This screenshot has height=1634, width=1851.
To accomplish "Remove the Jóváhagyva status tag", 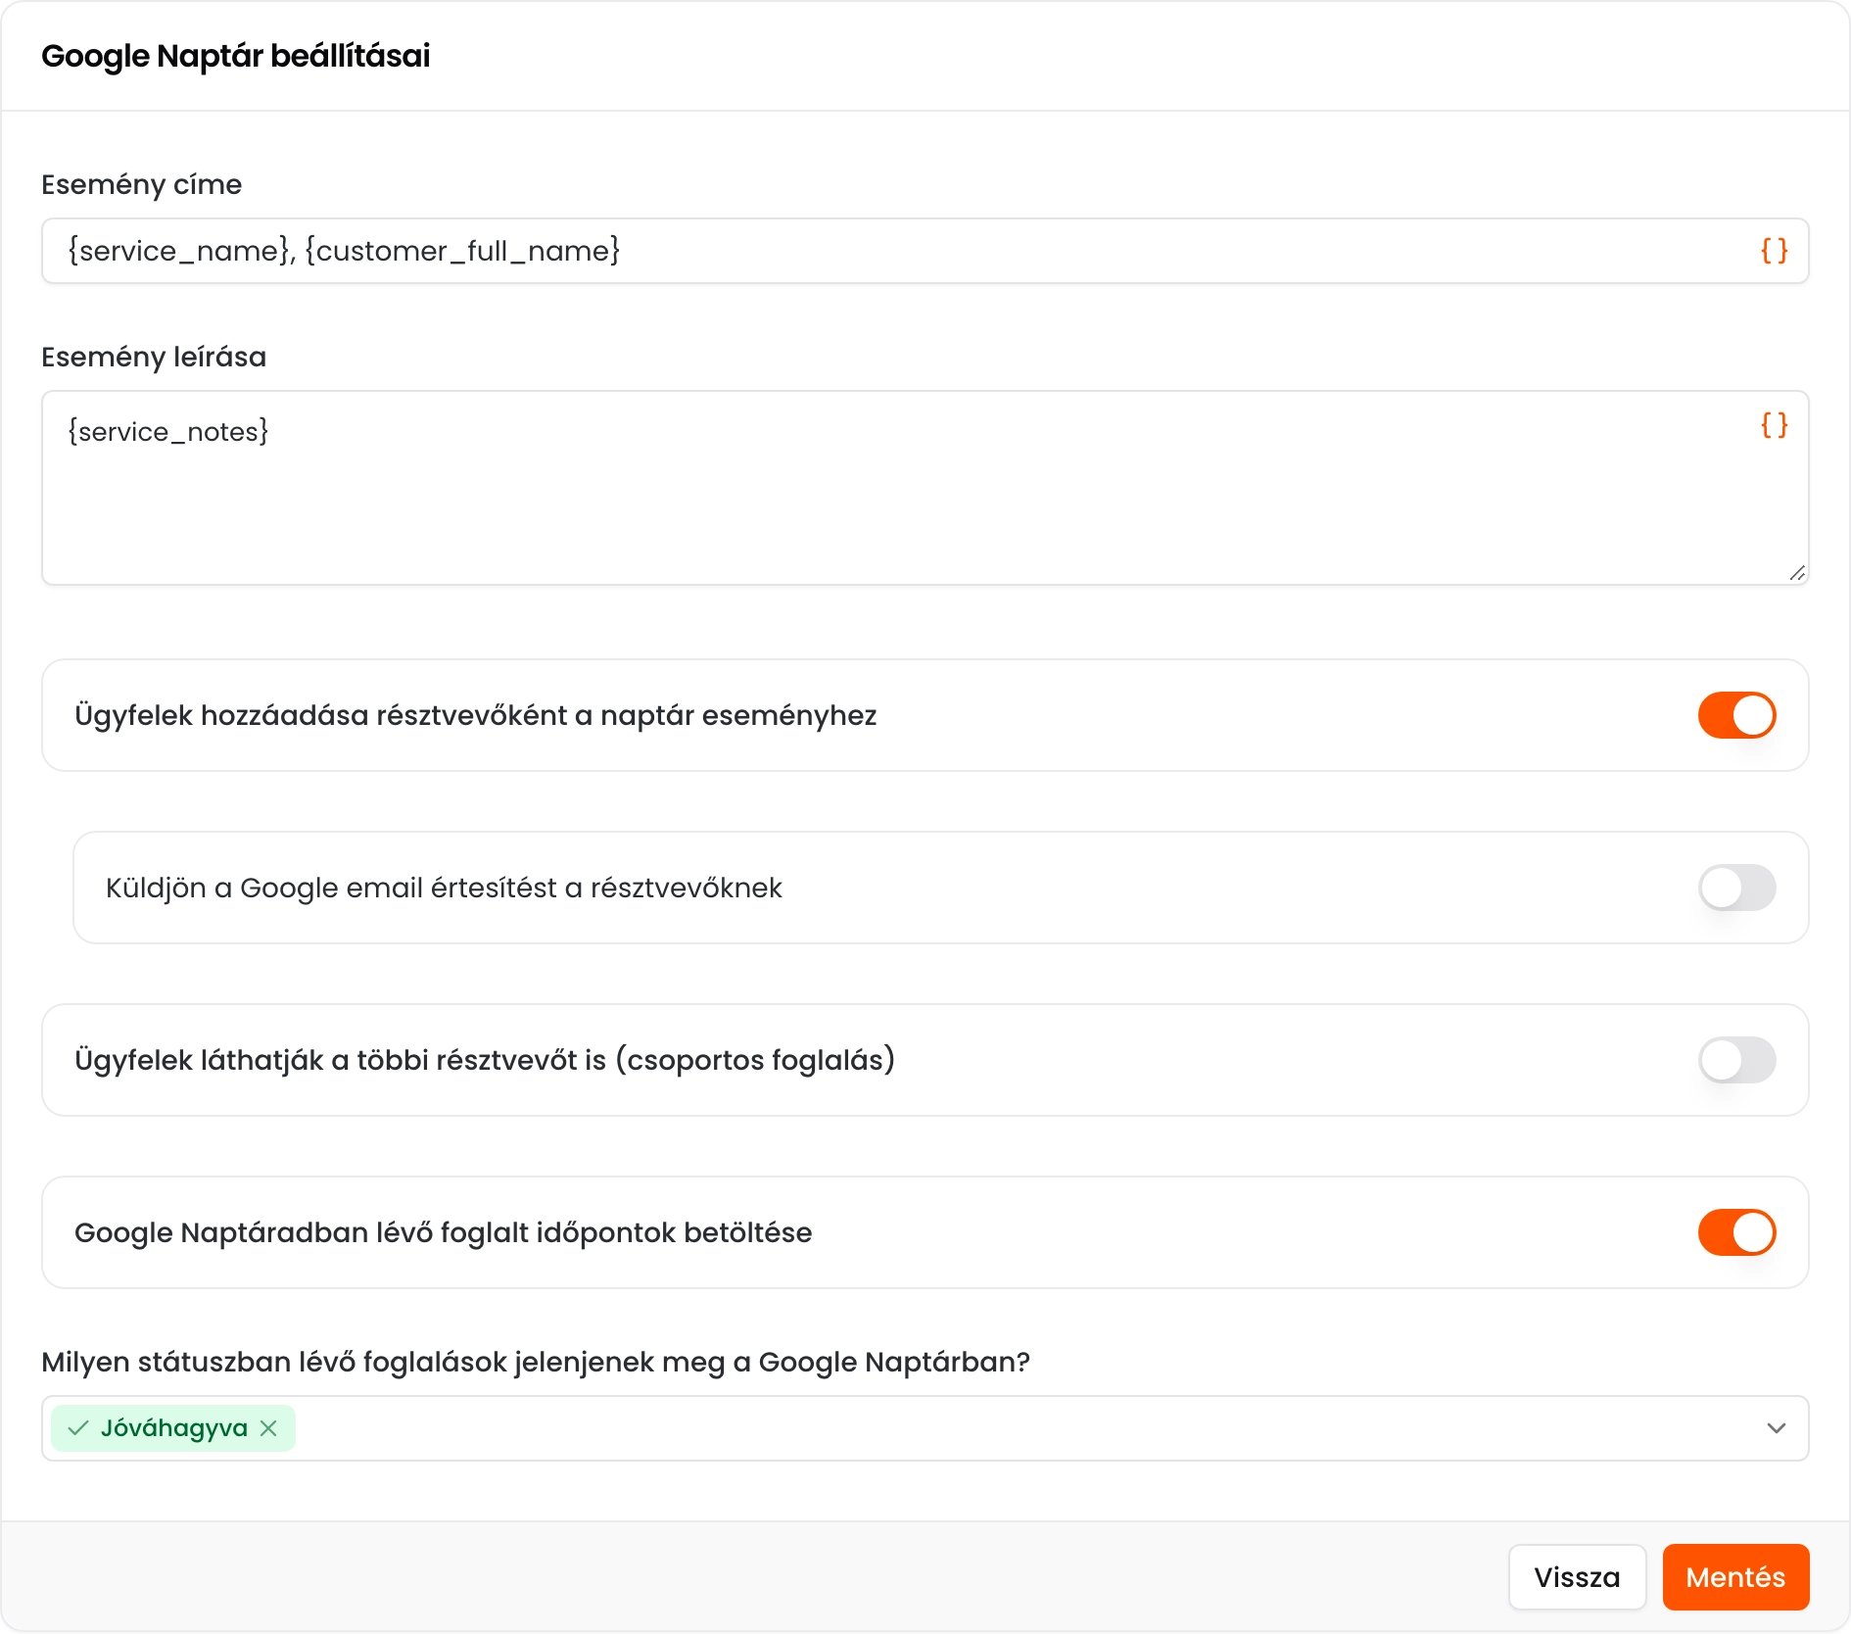I will [x=268, y=1428].
